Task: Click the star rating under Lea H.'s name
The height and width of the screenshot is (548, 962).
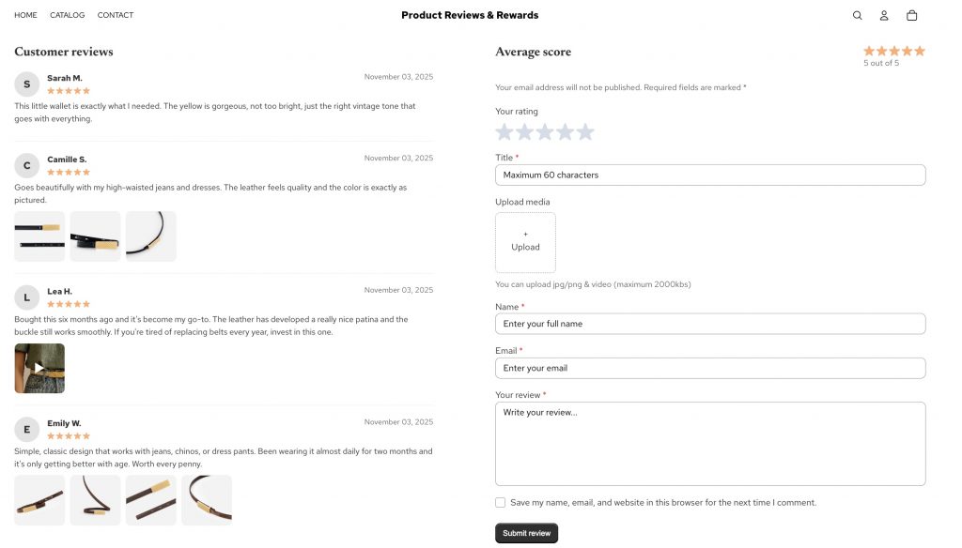Action: (x=69, y=303)
